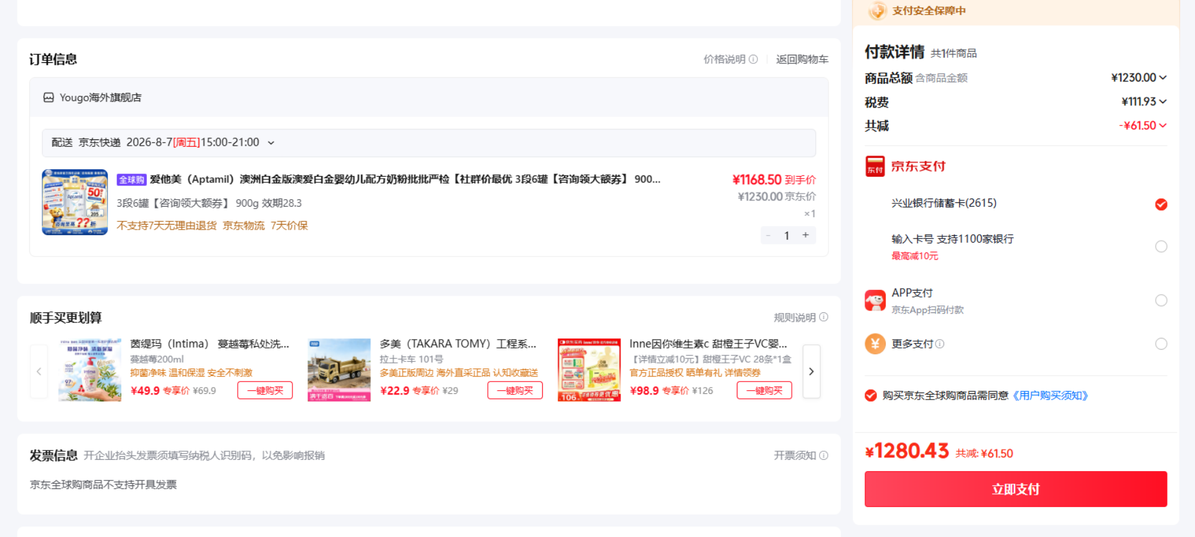Toggle agreement to 京东全球购 purchase terms
The width and height of the screenshot is (1195, 537).
tap(871, 396)
